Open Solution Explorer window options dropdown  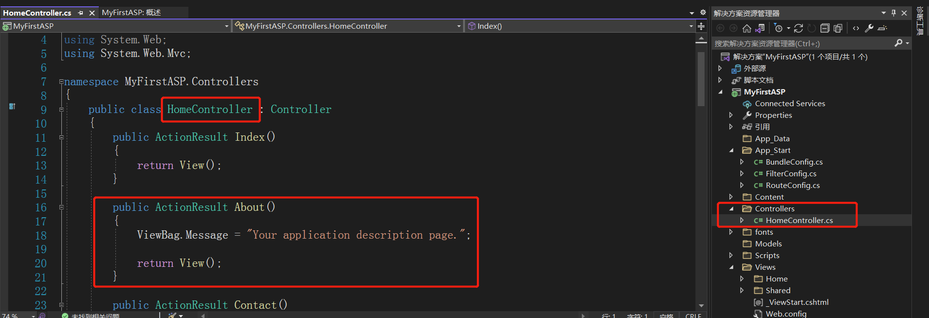[883, 13]
